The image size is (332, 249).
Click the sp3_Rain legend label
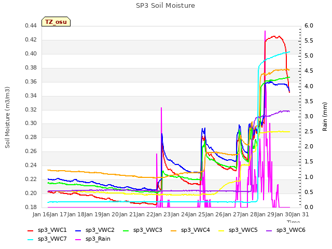click(98, 239)
